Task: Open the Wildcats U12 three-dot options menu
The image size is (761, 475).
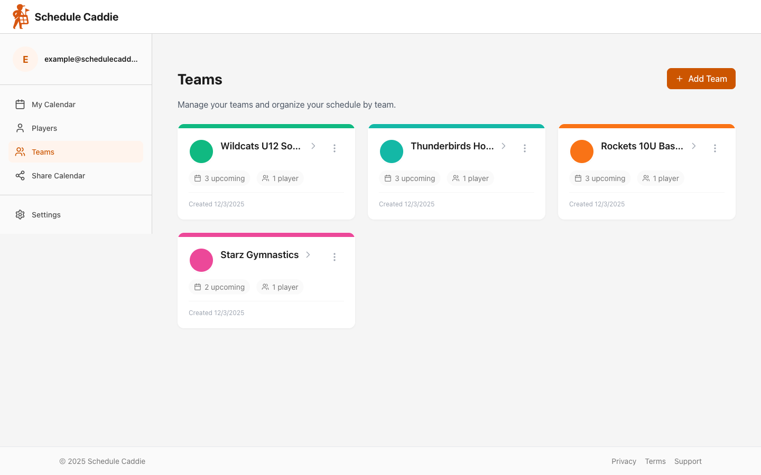Action: [x=335, y=148]
